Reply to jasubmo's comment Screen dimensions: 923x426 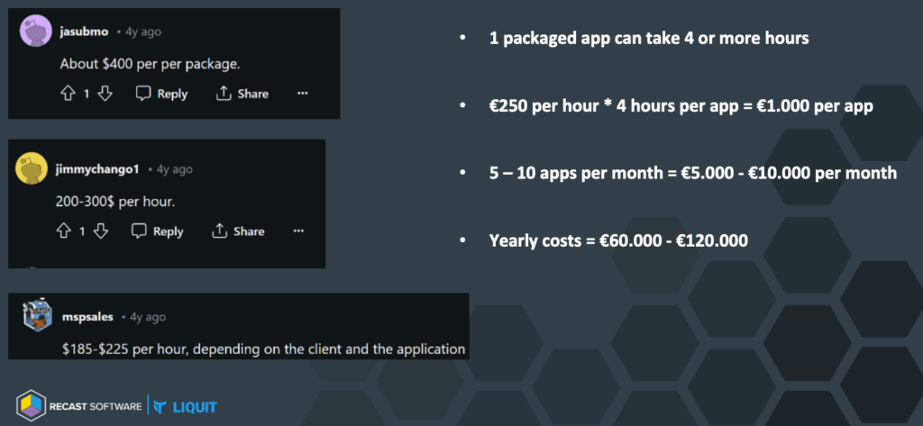coord(161,94)
